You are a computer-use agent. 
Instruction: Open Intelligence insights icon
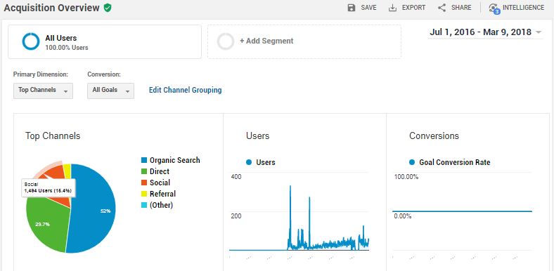tap(494, 8)
